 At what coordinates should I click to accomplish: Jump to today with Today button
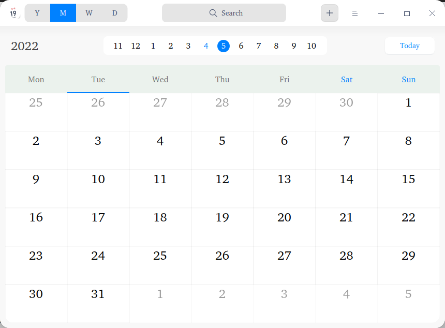click(409, 46)
